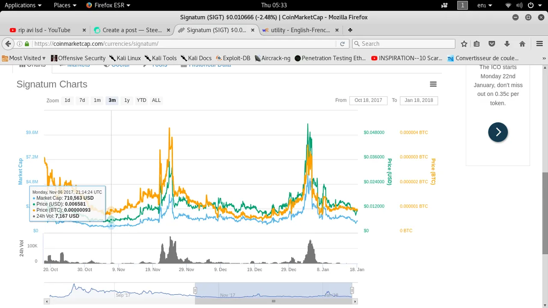This screenshot has height=308, width=548.
Task: Open the Kali Tools bookmark
Action: tap(161, 58)
